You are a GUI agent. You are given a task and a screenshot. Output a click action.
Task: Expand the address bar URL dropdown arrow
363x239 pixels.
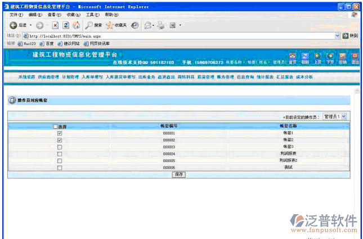pos(338,35)
